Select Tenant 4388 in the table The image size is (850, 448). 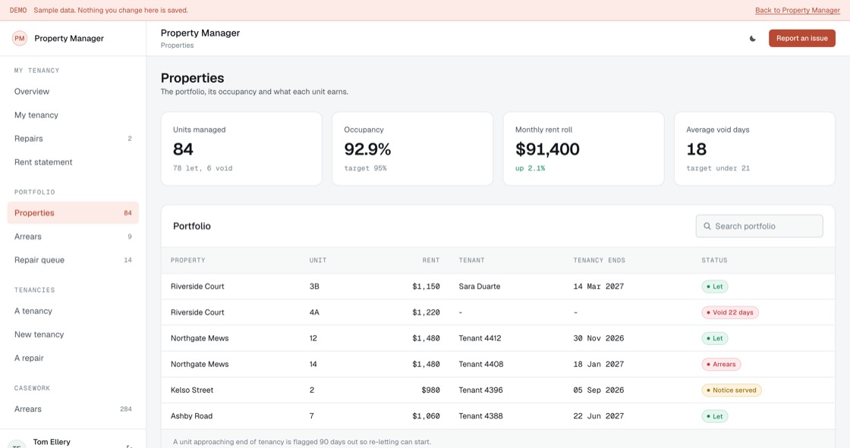coord(480,416)
